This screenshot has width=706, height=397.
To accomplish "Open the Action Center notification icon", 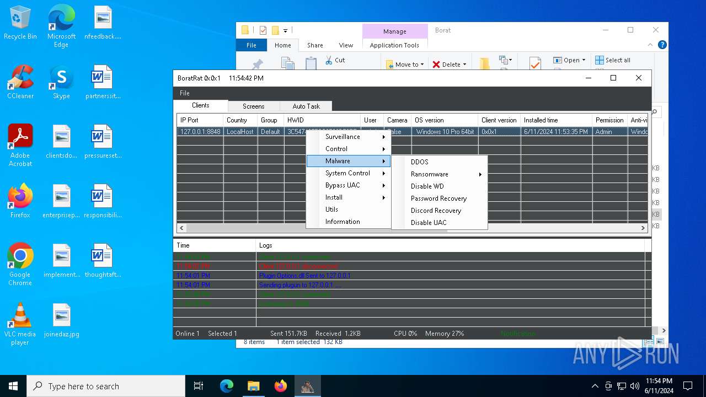I will [x=688, y=386].
